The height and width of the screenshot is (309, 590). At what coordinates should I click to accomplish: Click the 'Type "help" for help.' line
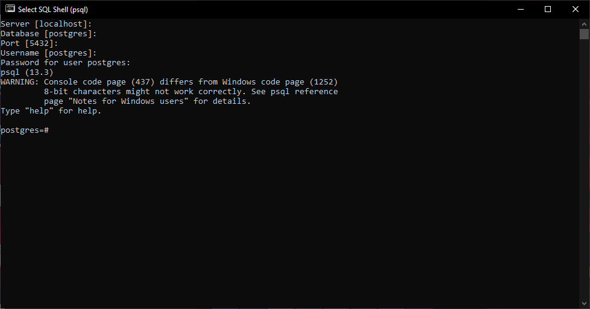tap(51, 111)
